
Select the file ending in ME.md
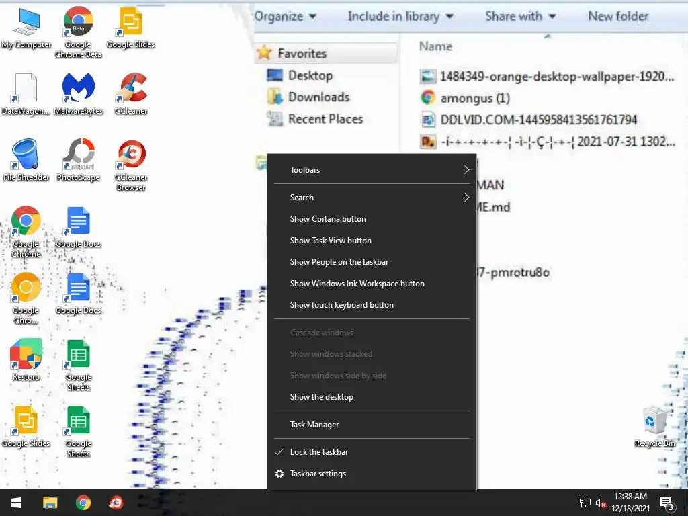pos(494,207)
